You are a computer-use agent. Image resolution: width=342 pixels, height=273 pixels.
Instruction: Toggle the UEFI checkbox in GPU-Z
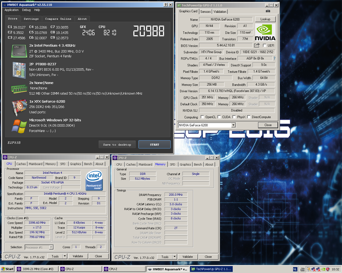[265, 46]
